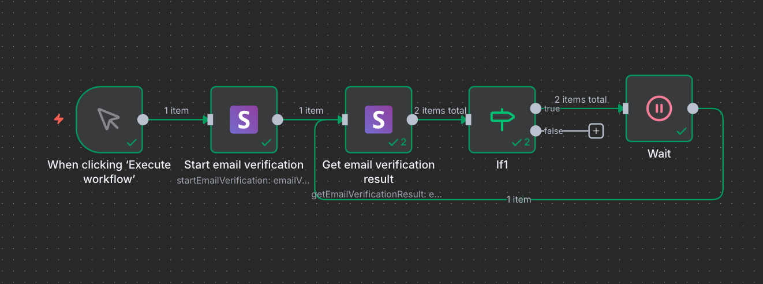This screenshot has height=284, width=763.
Task: Open the Start email verification node
Action: (244, 119)
